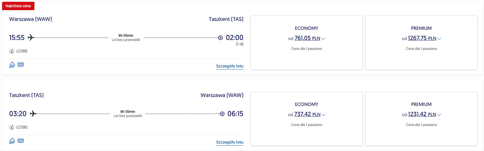This screenshot has width=484, height=151.
Task: Click the red Najniższa cena badge
Action: [x=18, y=6]
